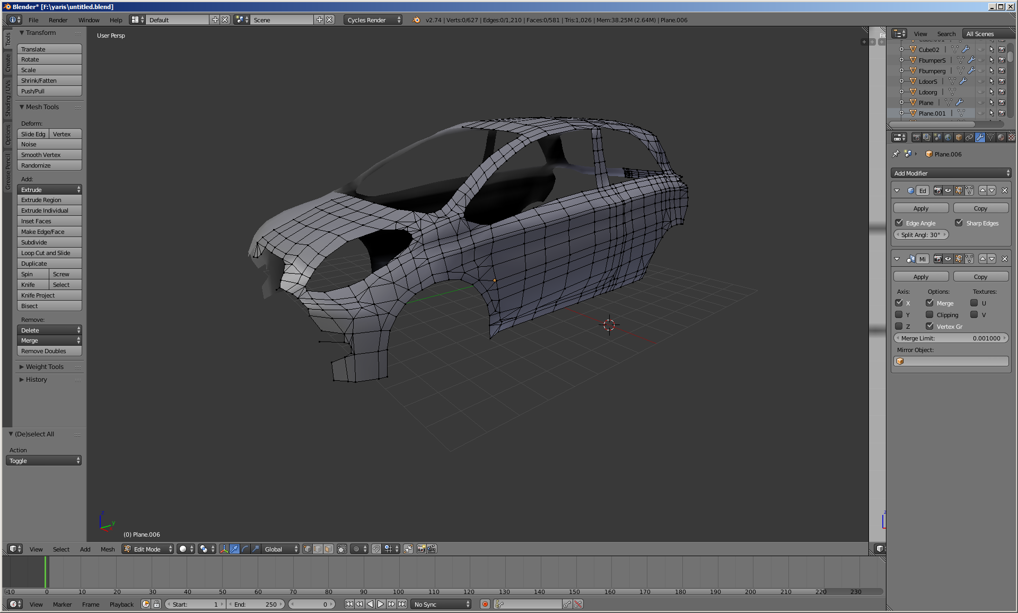The image size is (1018, 613).
Task: Open the World properties tab icon
Action: pos(948,137)
